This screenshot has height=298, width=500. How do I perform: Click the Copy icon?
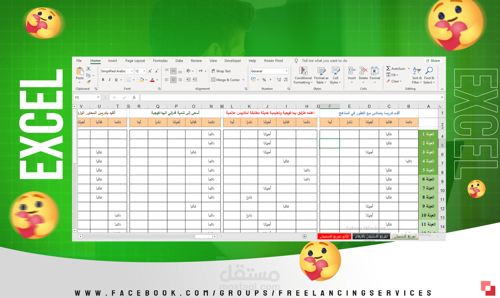[x=88, y=75]
